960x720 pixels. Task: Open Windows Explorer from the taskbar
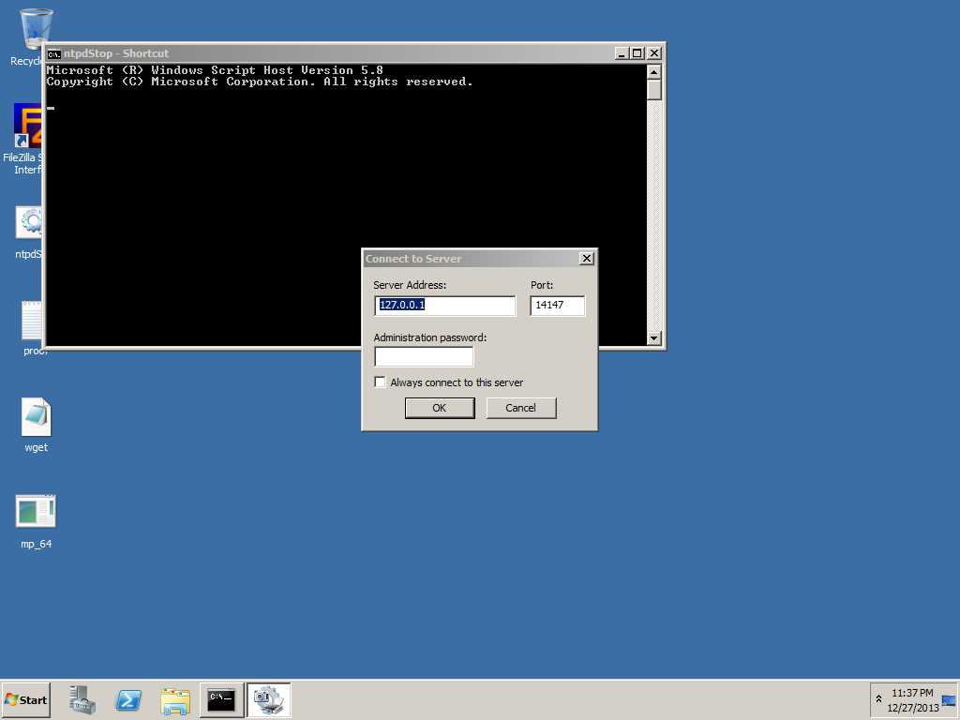(x=175, y=700)
